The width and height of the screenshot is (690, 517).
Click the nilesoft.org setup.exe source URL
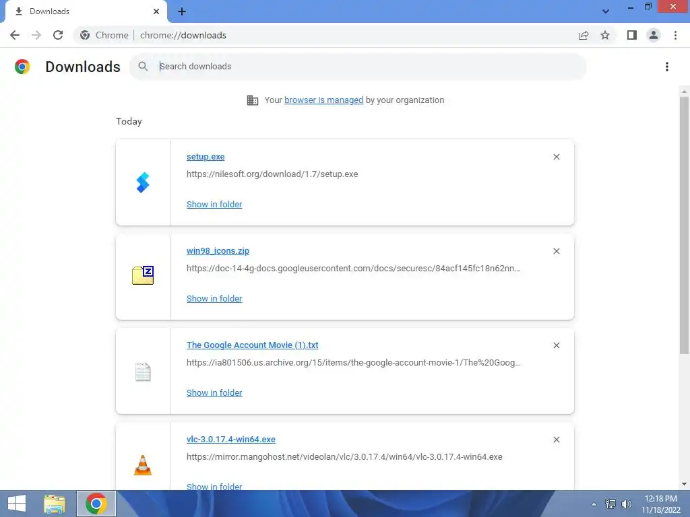click(x=272, y=174)
